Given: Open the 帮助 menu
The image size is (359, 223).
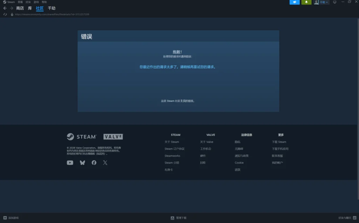Looking at the screenshot, I should 44,2.
